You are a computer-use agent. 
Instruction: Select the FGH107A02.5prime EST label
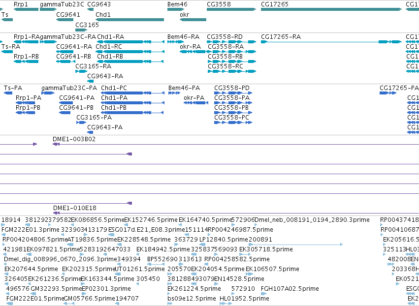point(290,289)
